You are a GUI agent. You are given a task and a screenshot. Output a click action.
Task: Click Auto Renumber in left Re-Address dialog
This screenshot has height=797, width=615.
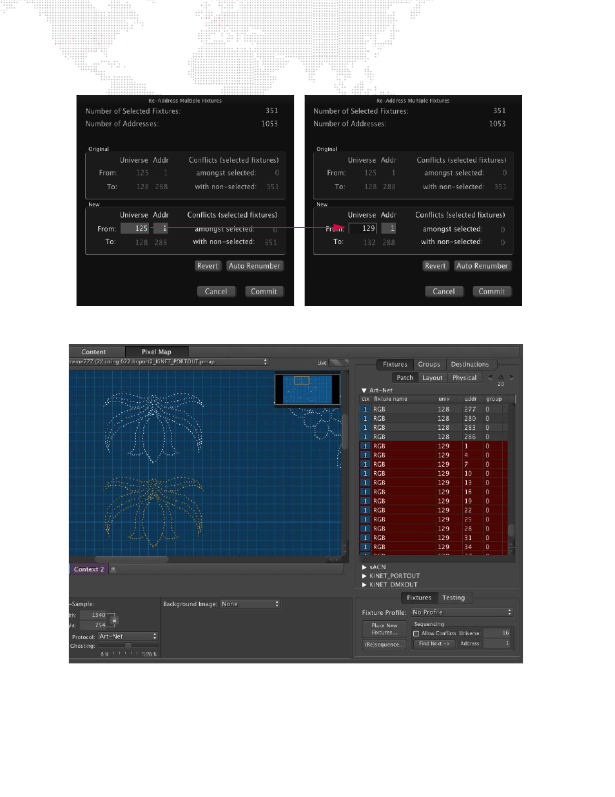click(255, 266)
